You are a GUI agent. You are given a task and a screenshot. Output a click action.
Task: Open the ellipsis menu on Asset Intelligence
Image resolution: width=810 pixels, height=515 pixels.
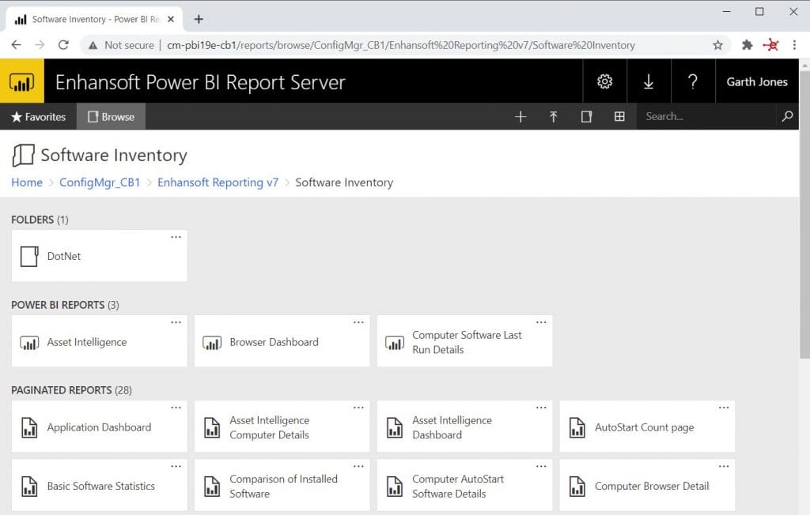pyautogui.click(x=176, y=322)
